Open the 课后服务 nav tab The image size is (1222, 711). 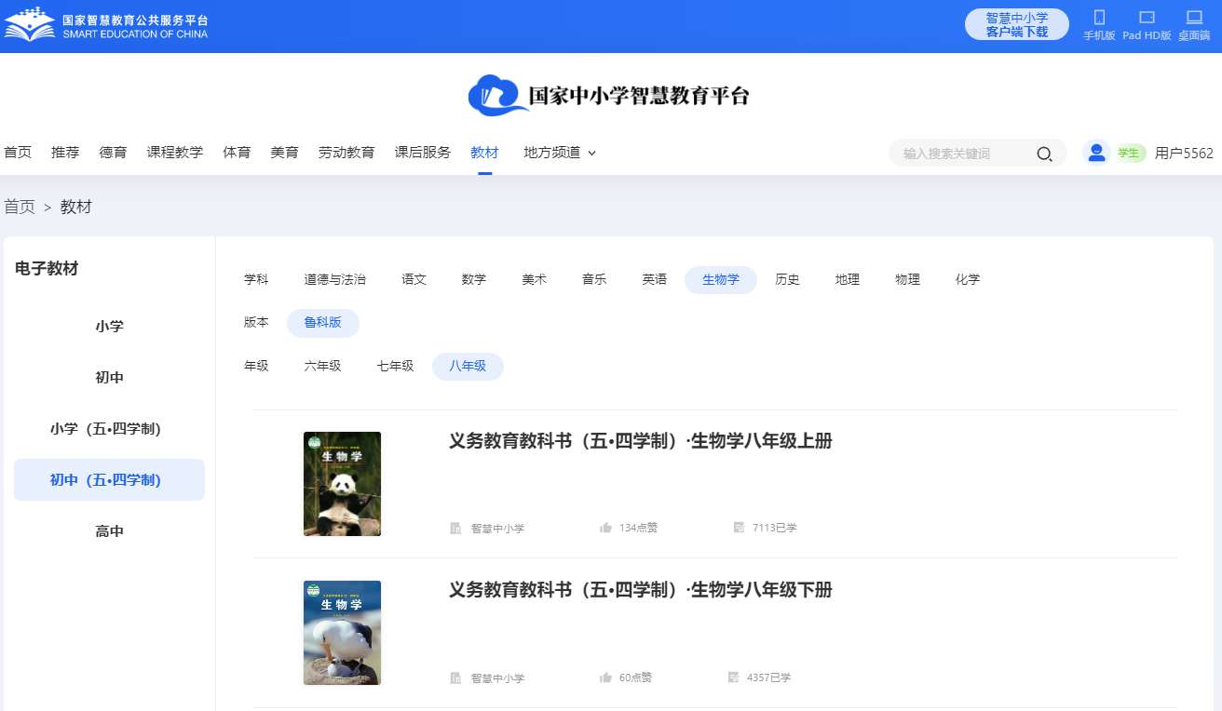coord(423,153)
